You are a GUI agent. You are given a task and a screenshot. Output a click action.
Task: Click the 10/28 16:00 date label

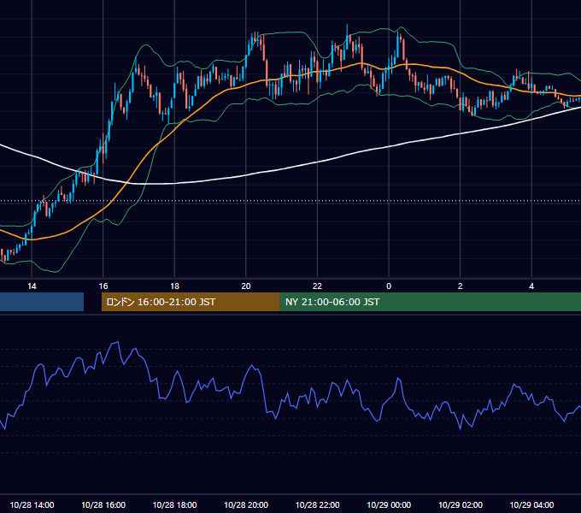103,504
